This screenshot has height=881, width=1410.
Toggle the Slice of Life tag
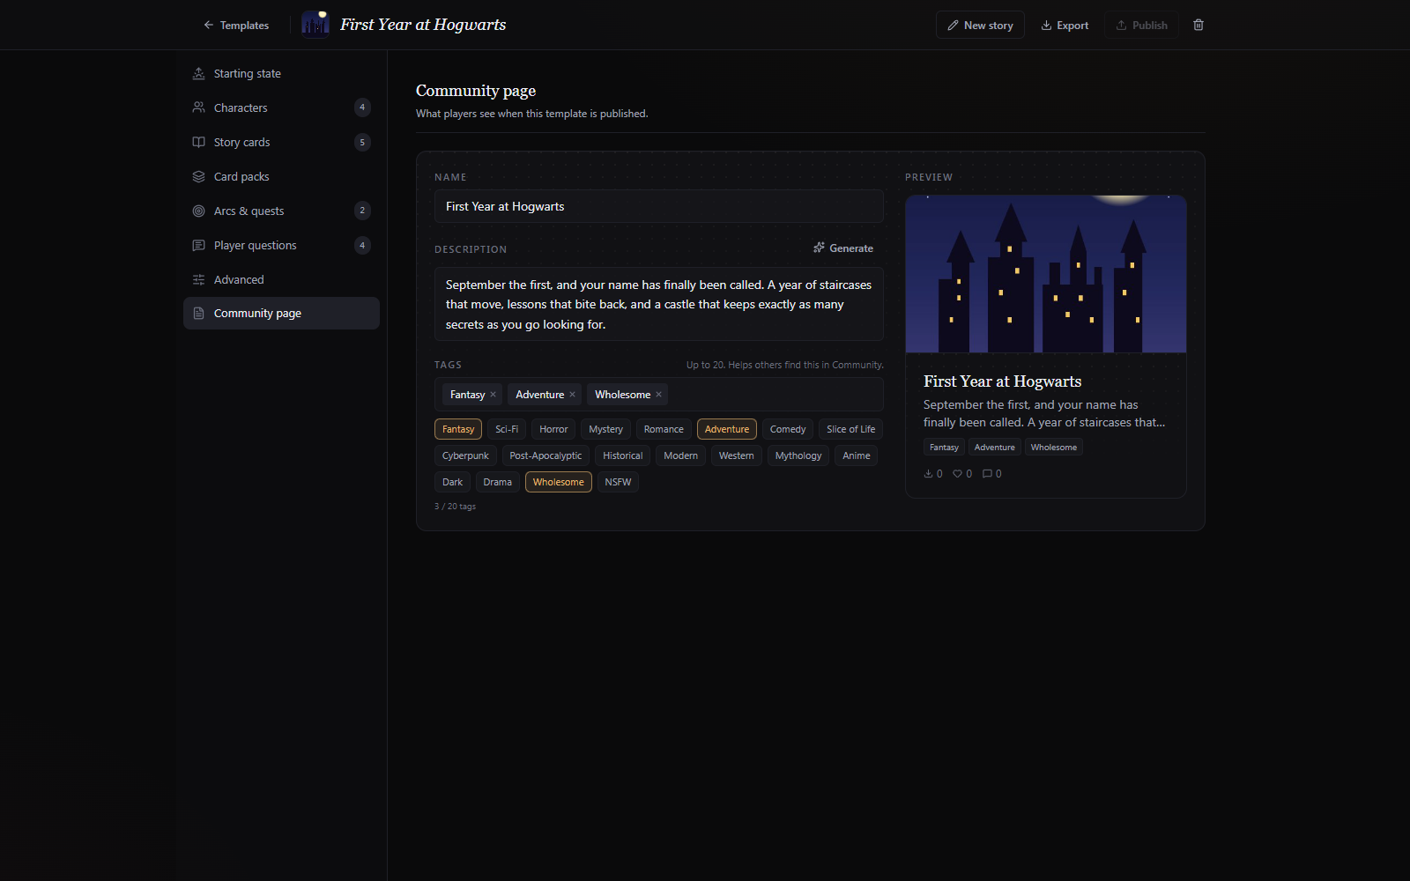click(x=850, y=429)
